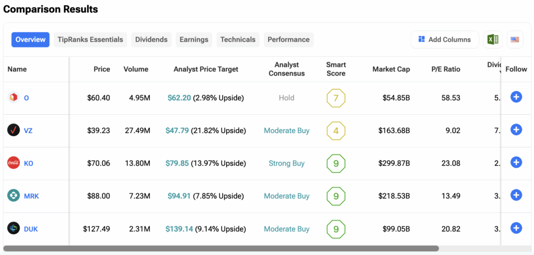Follow the DUK stock with plus button
Viewport: 534px width, 255px height.
coord(516,228)
